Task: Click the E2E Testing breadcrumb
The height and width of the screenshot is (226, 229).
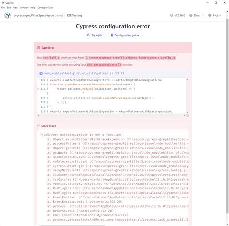Action: pyautogui.click(x=74, y=15)
